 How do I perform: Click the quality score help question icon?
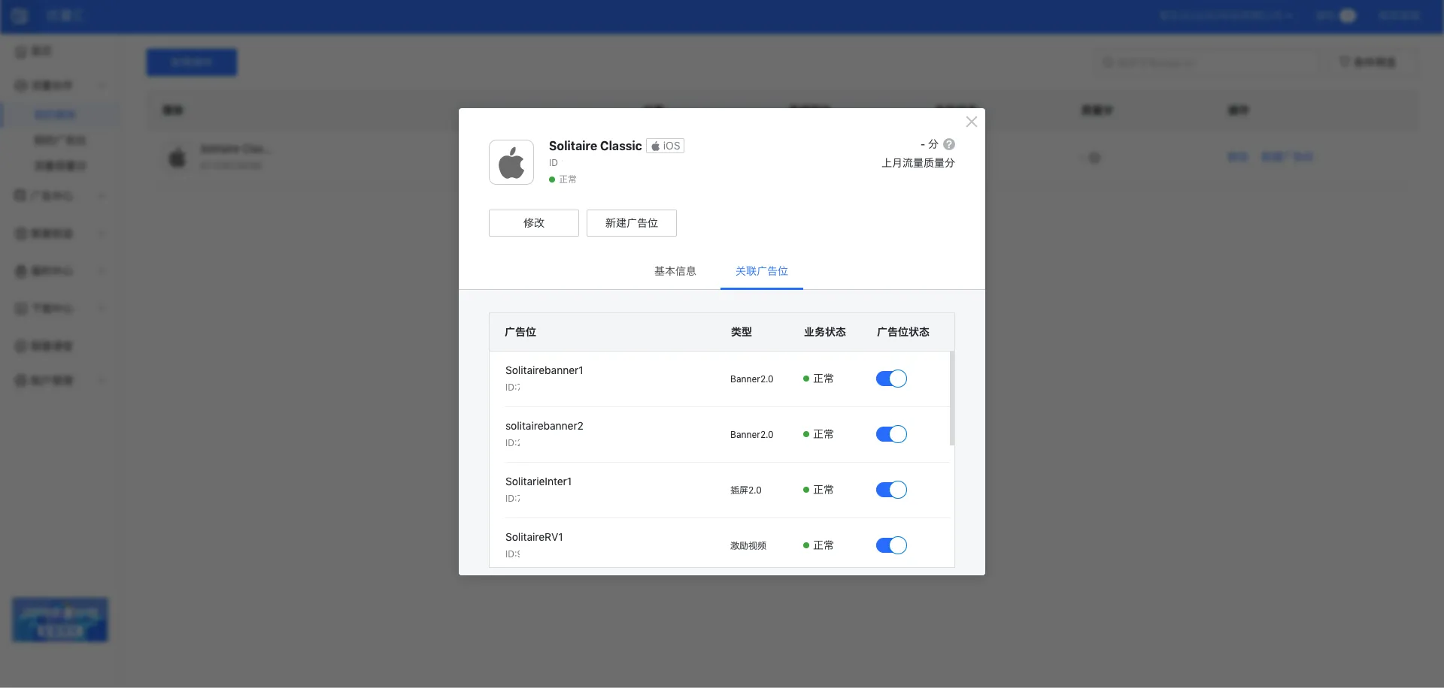pos(949,144)
